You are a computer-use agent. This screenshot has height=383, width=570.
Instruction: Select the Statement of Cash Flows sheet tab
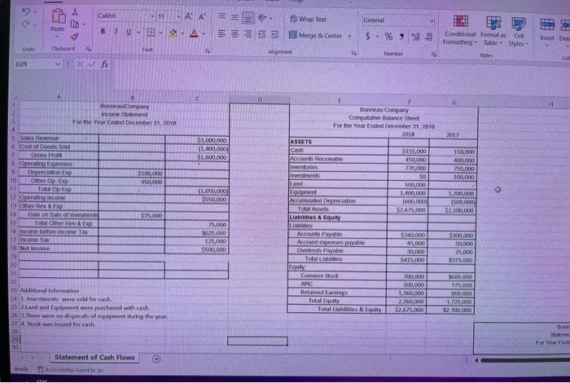(94, 358)
